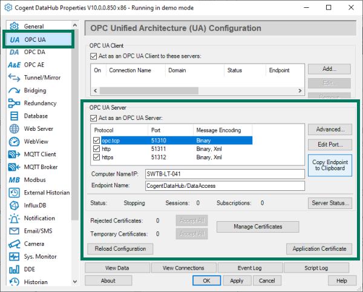Uncheck the opc.tcp protocol checkbox
The width and height of the screenshot is (363, 292).
(97, 141)
